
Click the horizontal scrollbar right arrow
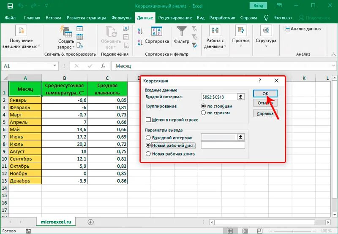point(328,222)
